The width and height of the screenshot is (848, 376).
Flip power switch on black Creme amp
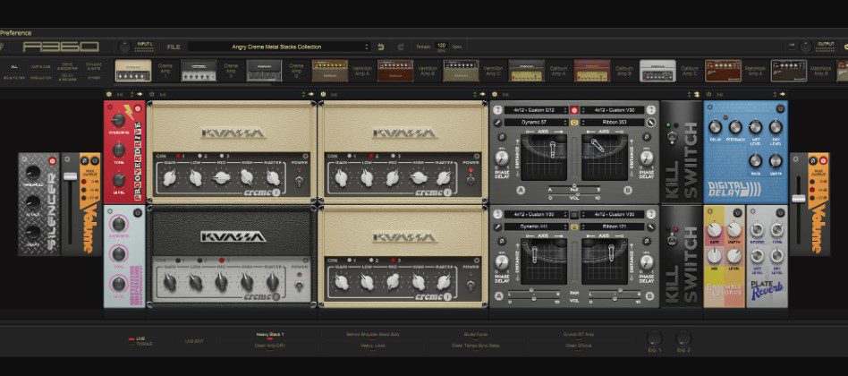[x=299, y=284]
